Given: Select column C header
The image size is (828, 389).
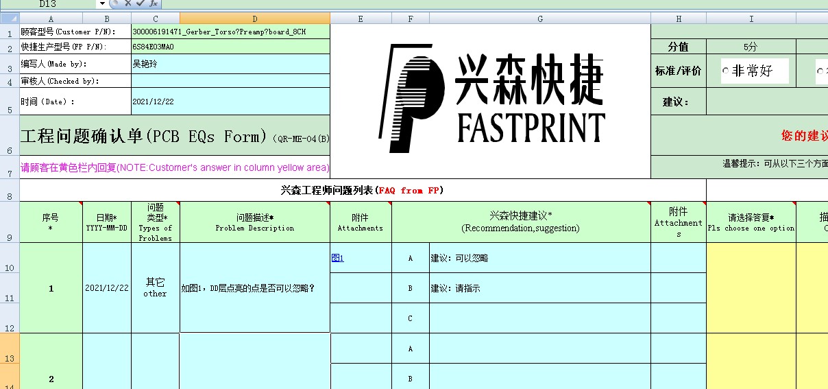Looking at the screenshot, I should 156,19.
